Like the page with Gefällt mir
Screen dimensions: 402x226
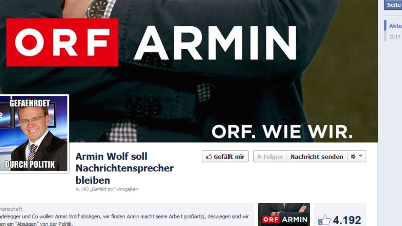coord(225,156)
